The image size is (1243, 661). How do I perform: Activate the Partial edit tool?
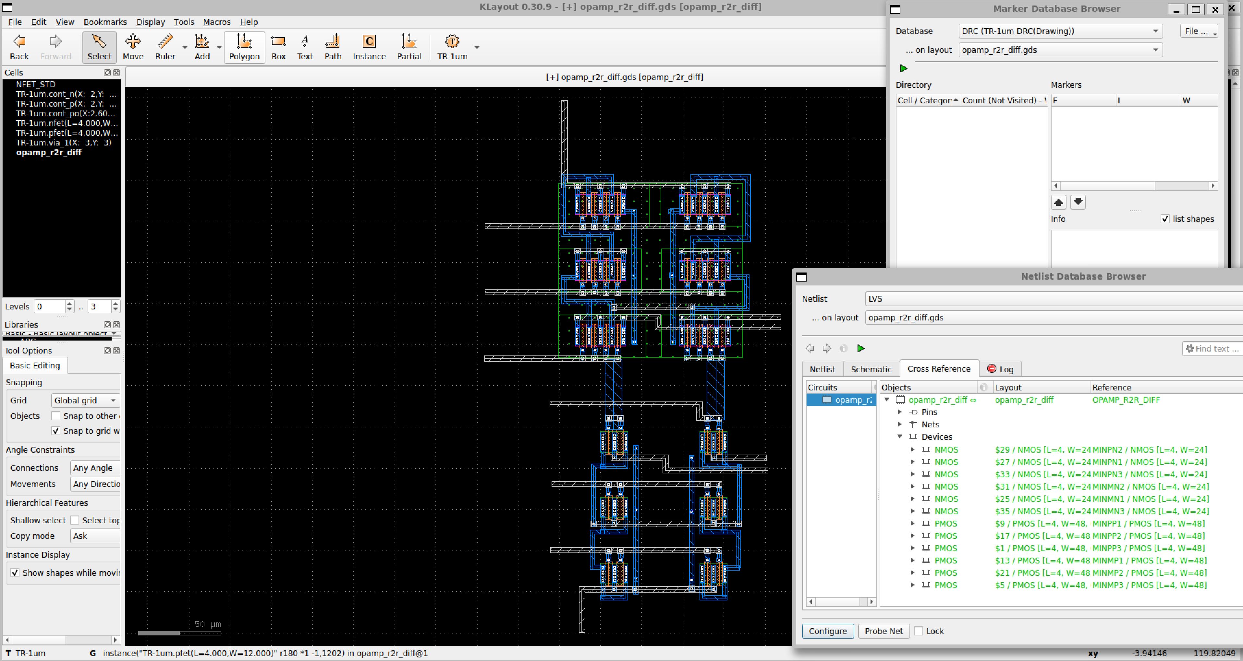(x=409, y=47)
